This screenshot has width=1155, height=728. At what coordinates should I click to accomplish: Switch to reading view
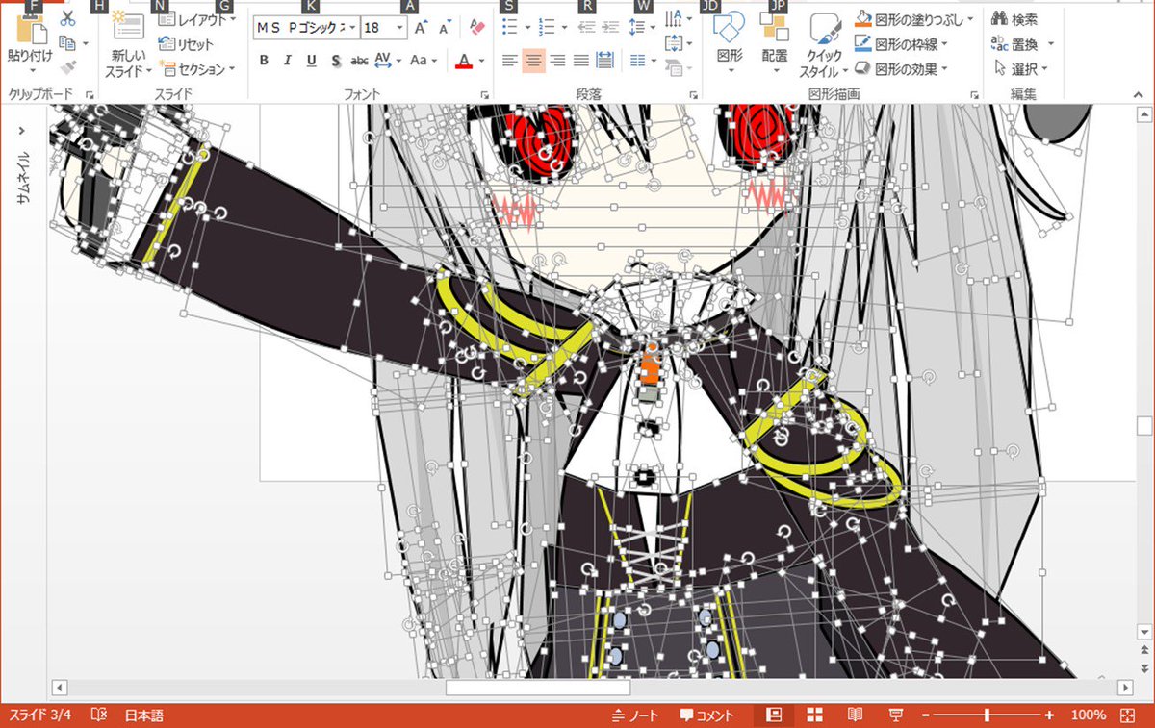click(x=855, y=715)
